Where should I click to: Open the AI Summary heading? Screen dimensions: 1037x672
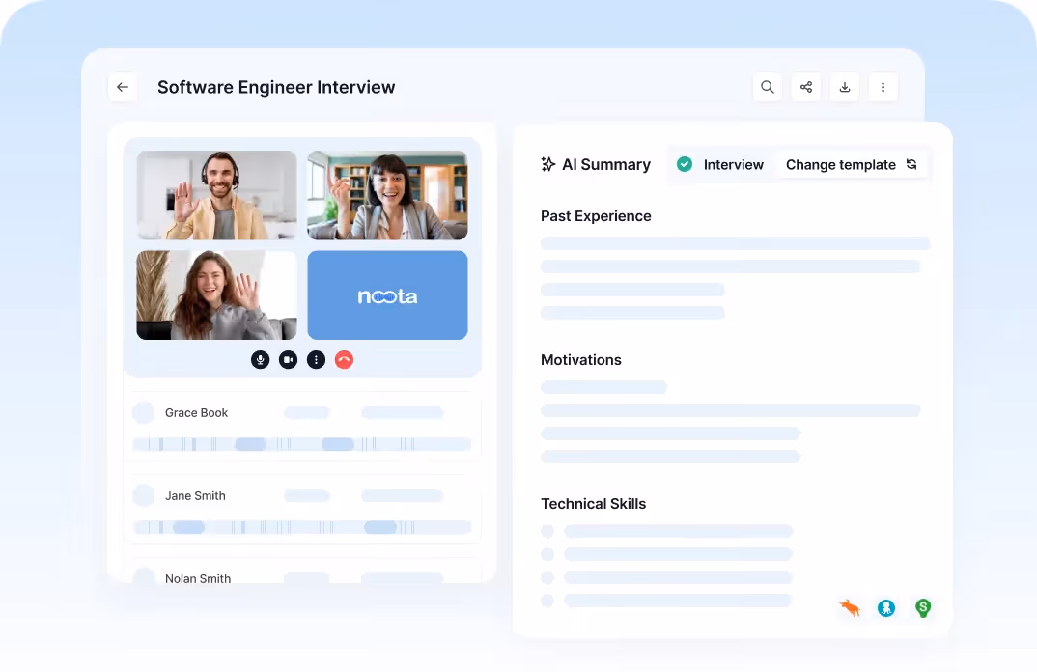pyautogui.click(x=605, y=165)
